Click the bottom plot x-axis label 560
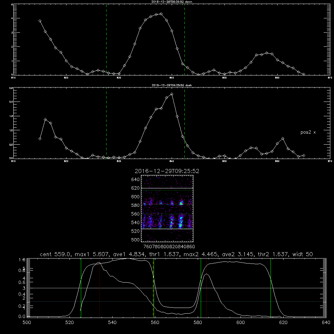 [155, 323]
